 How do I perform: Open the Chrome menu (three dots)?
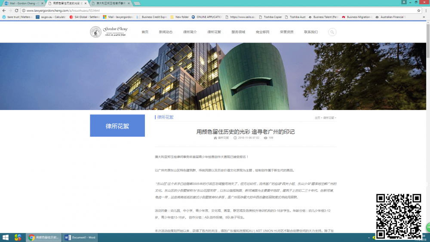point(425,10)
